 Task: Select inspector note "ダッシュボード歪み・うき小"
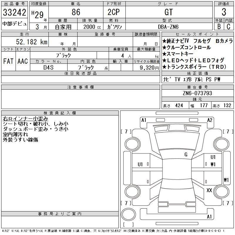(36, 129)
